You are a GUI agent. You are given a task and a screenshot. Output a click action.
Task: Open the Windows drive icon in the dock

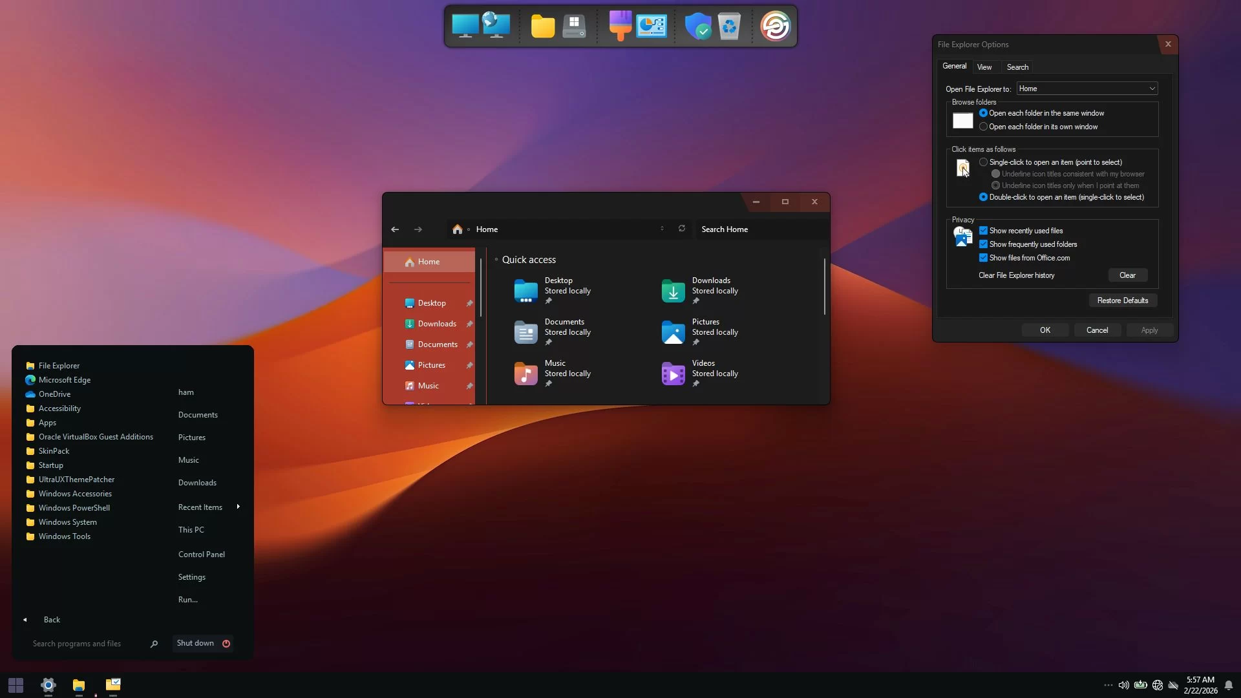click(574, 27)
